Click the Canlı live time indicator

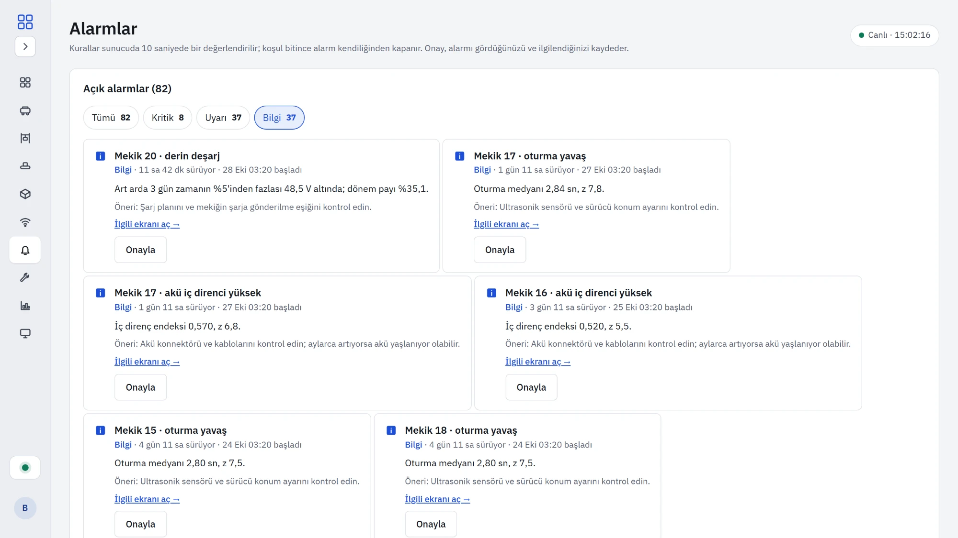coord(894,35)
